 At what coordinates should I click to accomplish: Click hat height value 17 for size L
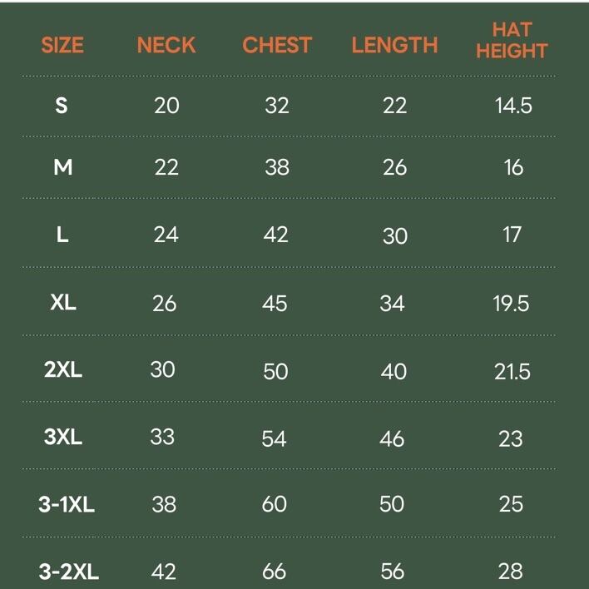tap(512, 235)
